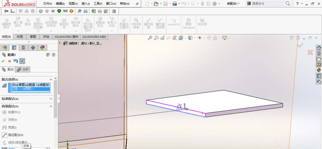This screenshot has height=149, width=322.
Task: Pin the menu bar with the blue pushpin
Action: tap(137, 4)
